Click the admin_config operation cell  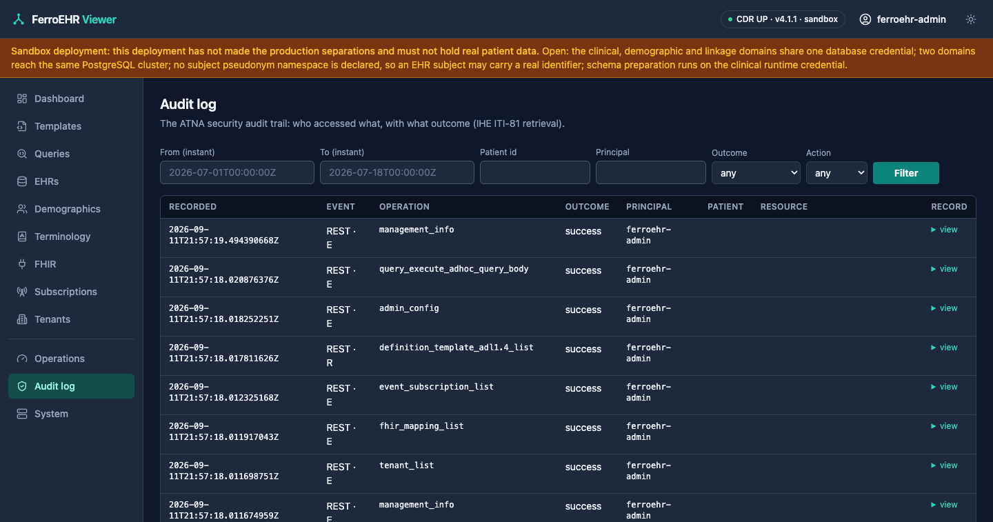(409, 308)
